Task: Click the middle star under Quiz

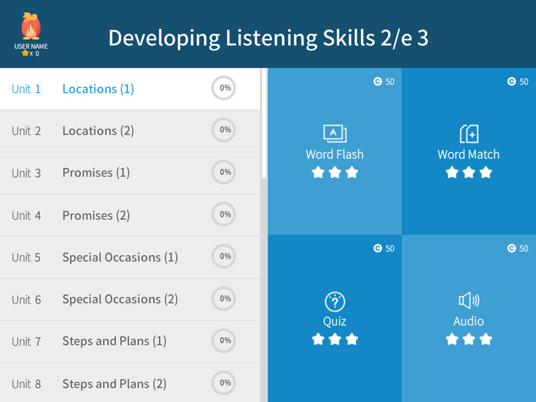Action: click(334, 339)
